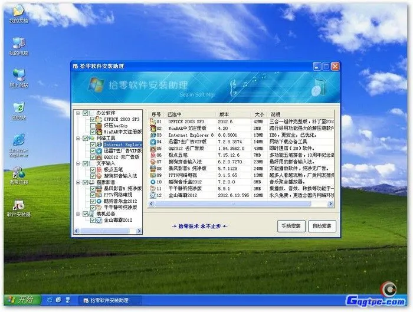Open the 我的电脑 desktop icon

[19, 47]
